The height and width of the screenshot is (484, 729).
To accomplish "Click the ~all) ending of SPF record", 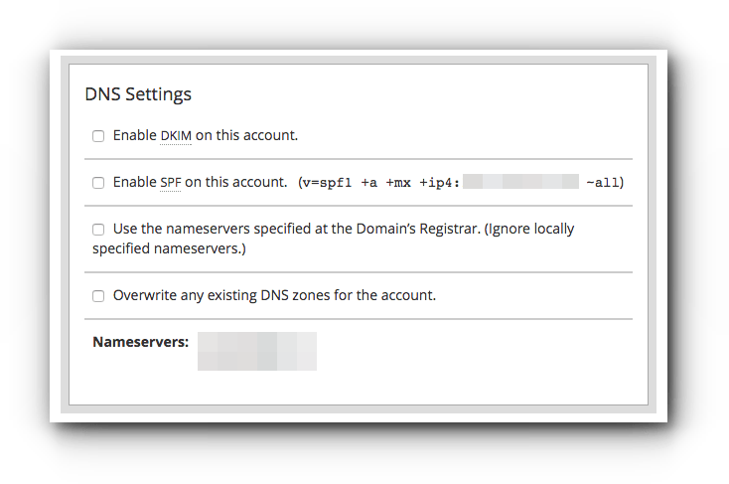I will [x=605, y=183].
